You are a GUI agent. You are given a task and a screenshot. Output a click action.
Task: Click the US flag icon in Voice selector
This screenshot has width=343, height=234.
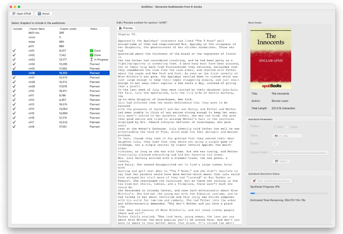tap(276, 136)
